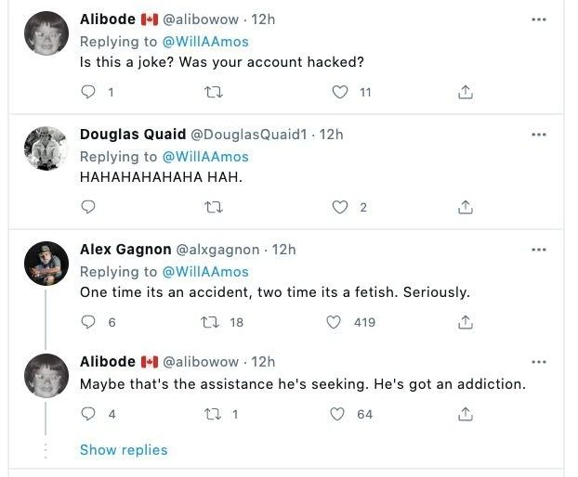The height and width of the screenshot is (477, 578).
Task: View Douglas Quaid's profile picture
Action: pos(46,148)
